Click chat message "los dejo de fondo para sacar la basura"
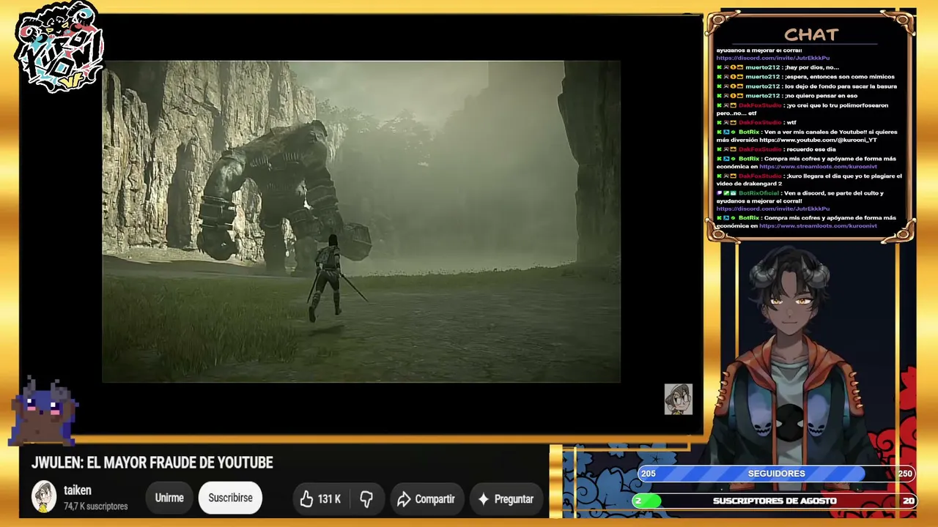The width and height of the screenshot is (938, 527). point(841,86)
